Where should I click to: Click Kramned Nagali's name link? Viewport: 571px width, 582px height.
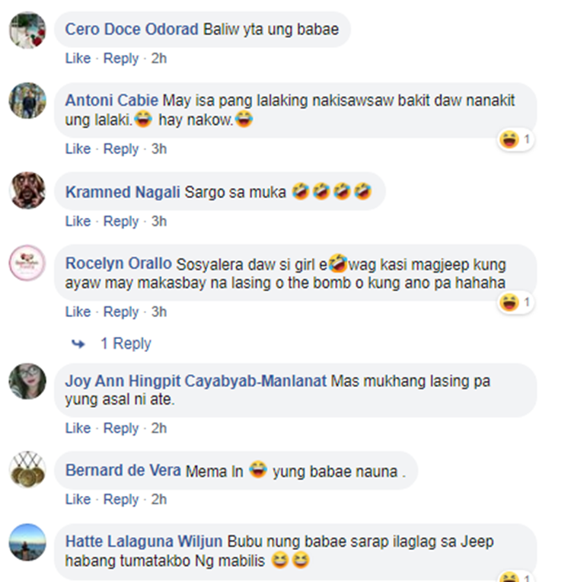click(x=123, y=192)
